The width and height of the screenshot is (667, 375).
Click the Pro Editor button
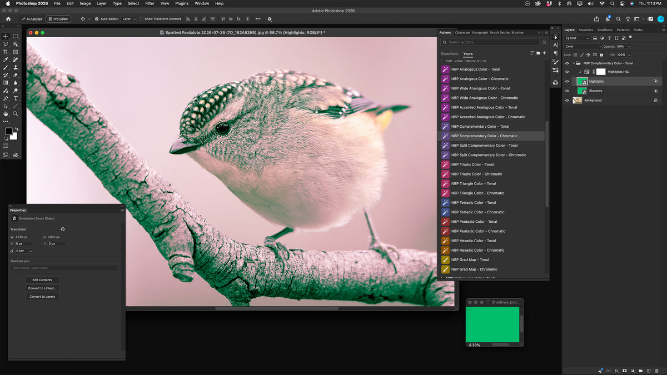point(58,19)
